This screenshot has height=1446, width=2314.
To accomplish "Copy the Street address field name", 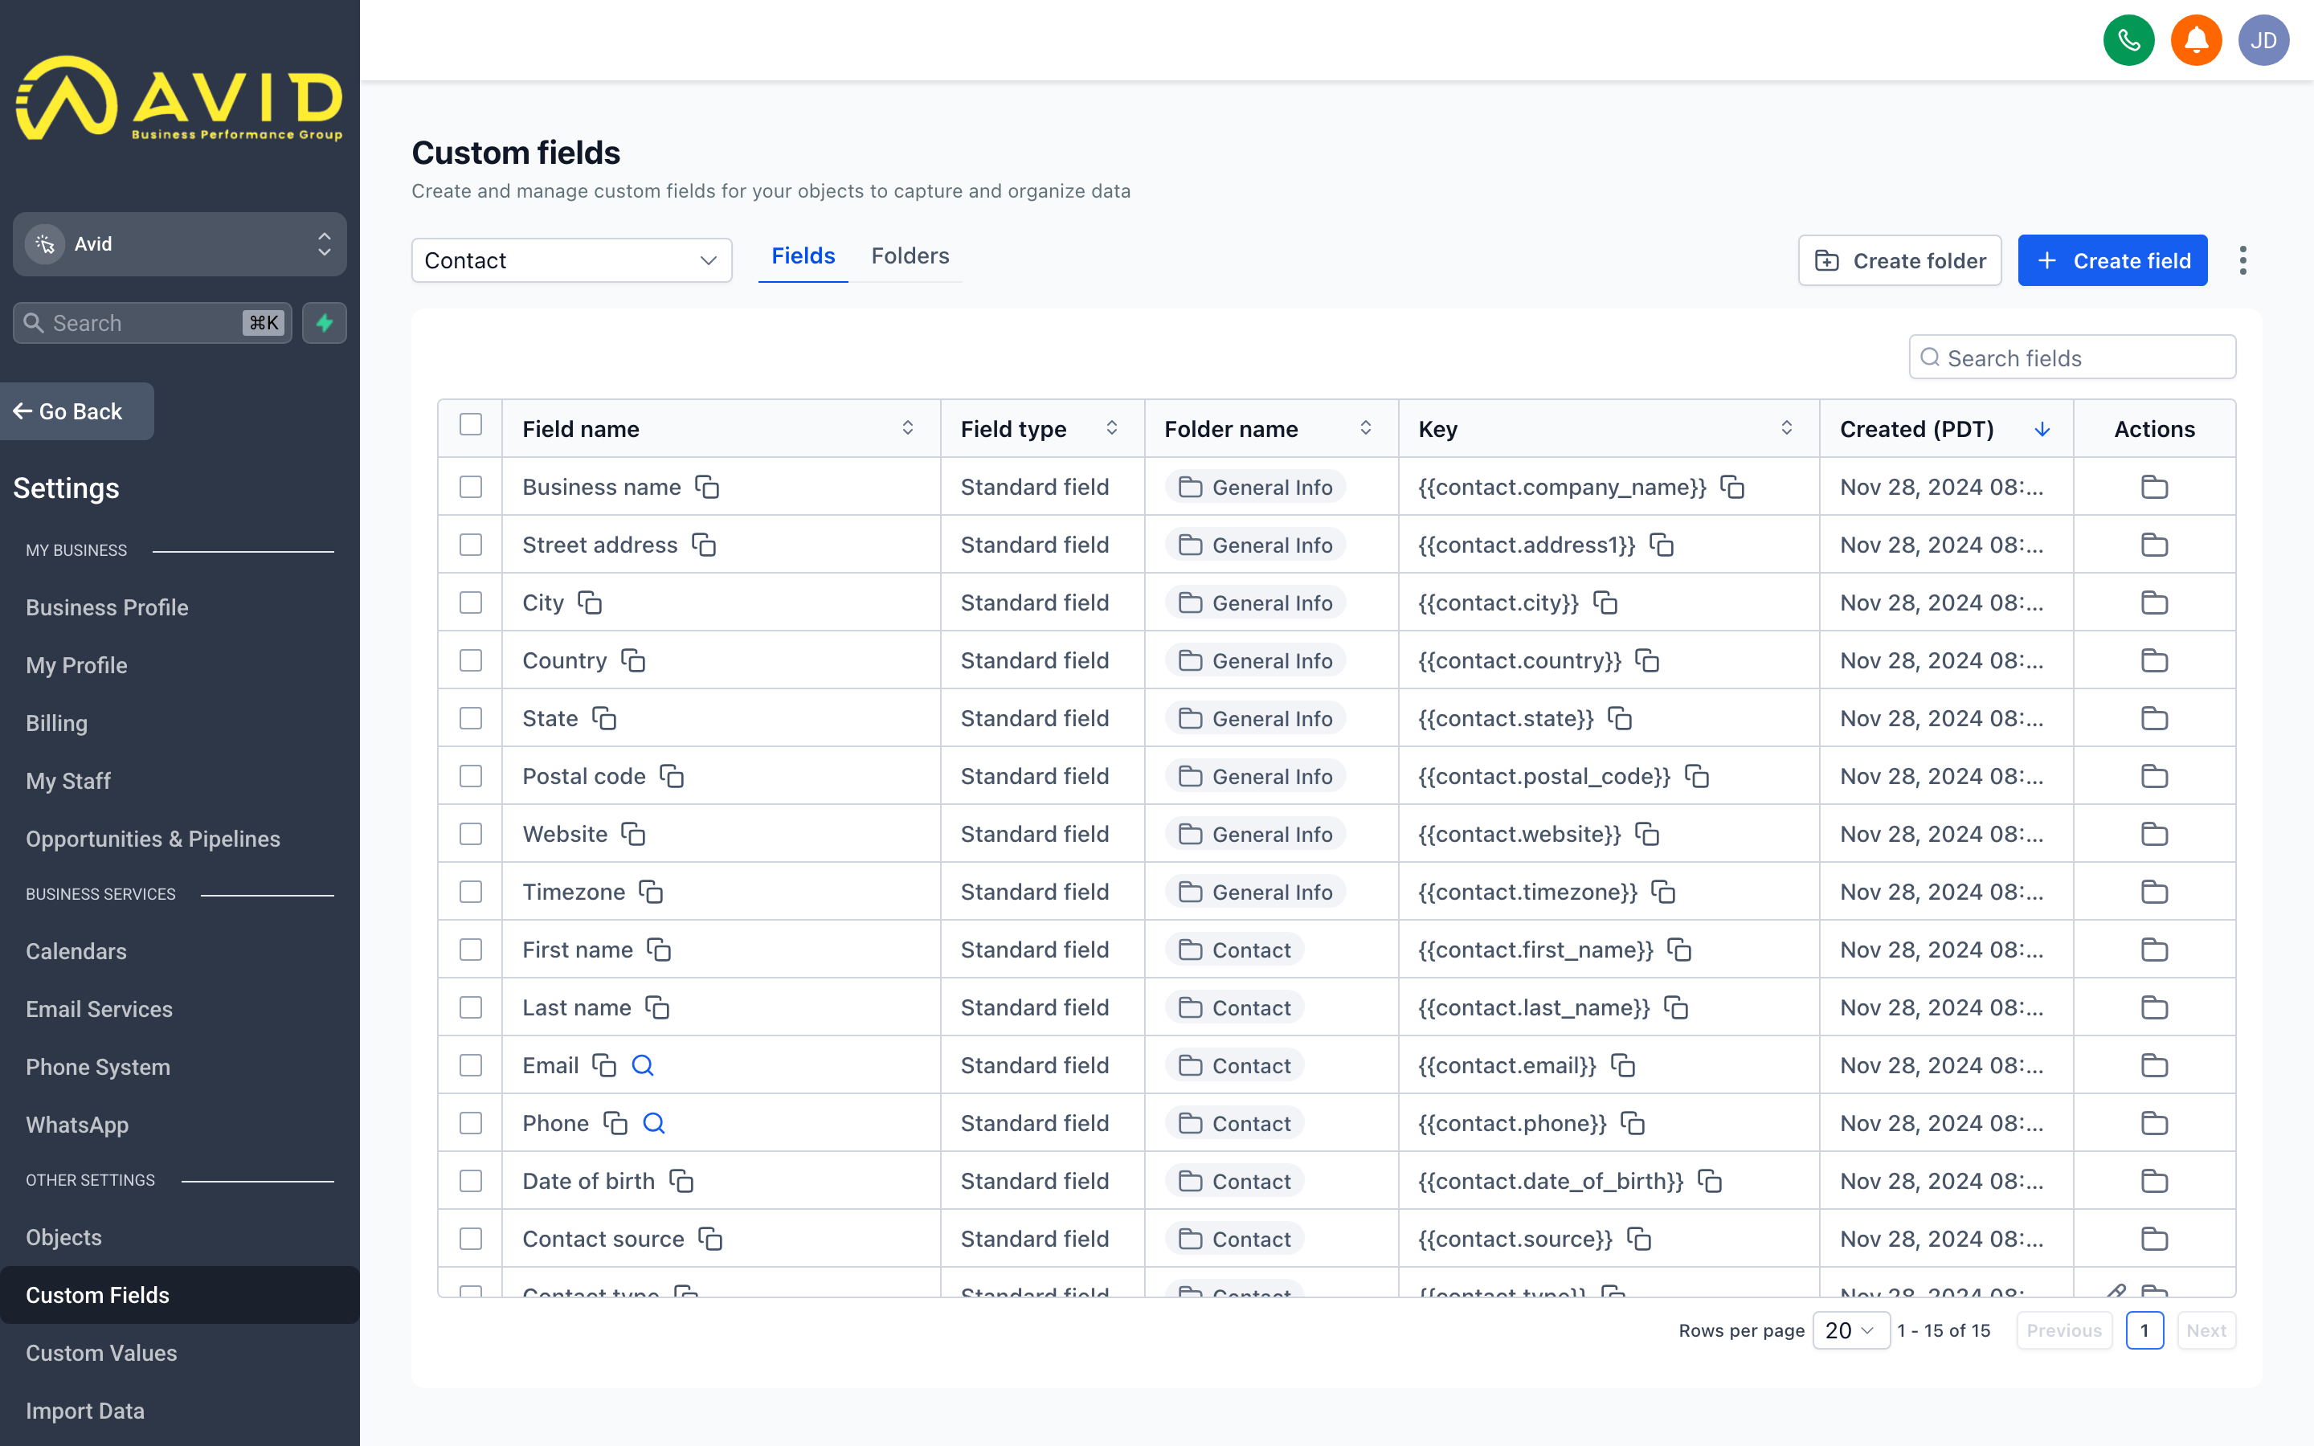I will click(x=704, y=545).
